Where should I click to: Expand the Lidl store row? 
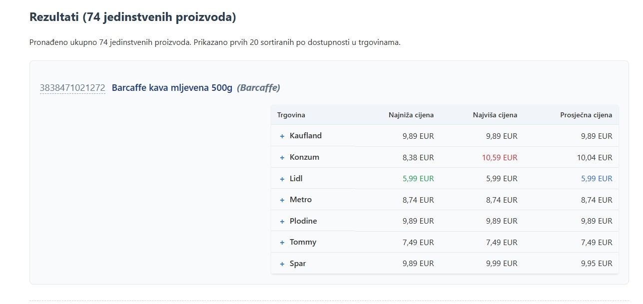[282, 179]
